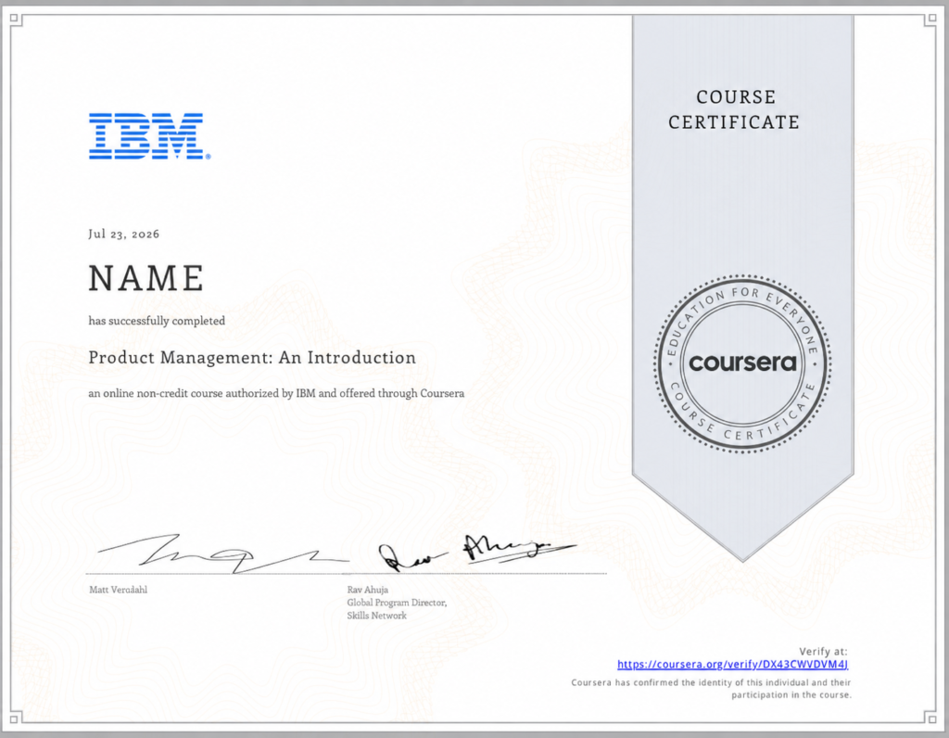Click 'Coursera has confirmed the identity' disclaimer

[x=711, y=688]
